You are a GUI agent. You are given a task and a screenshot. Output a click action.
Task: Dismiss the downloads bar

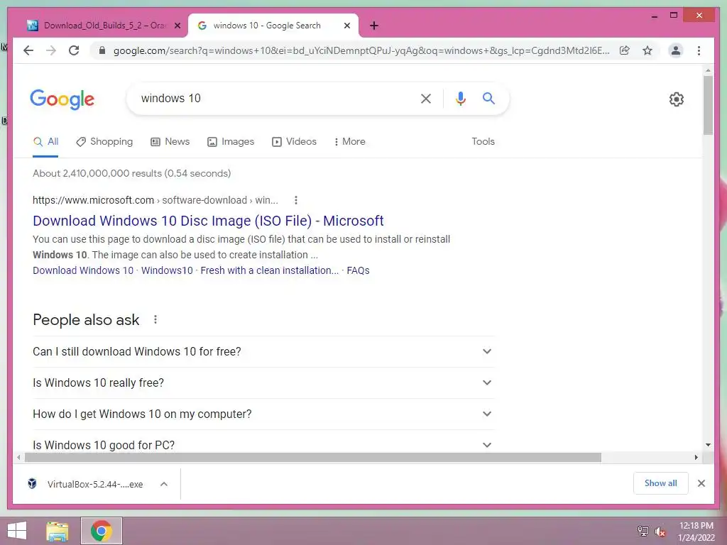click(x=701, y=483)
